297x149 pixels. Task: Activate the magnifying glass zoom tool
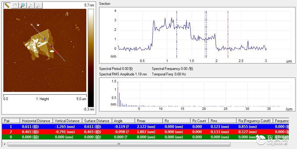[x=23, y=5]
